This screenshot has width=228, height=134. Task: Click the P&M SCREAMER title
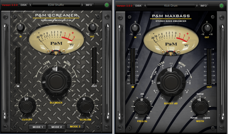[x=56, y=15]
